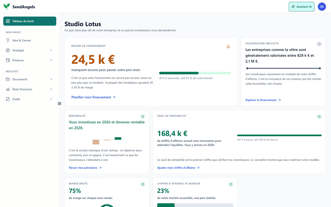
Task: Click the info icon on Valorisation implicite
Action: [x=319, y=44]
